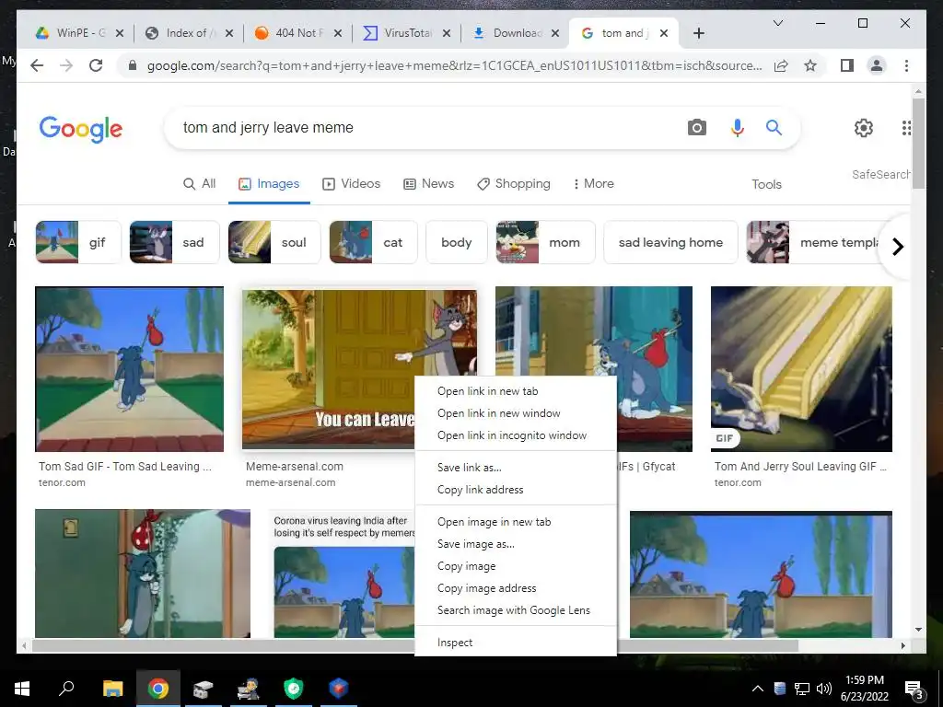Open the volume control in system tray

coord(824,689)
